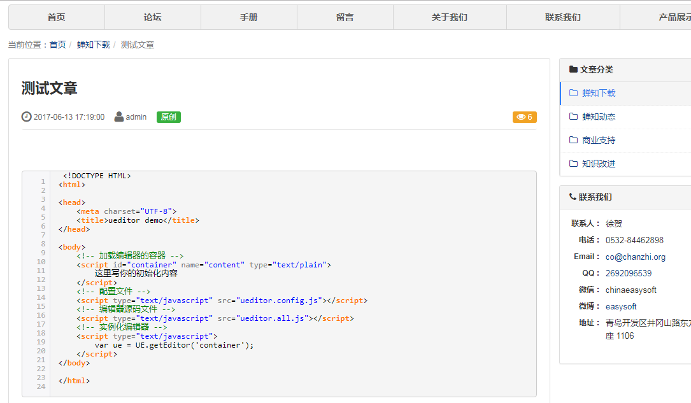Open the 商业支持 category link
The image size is (691, 403).
599,140
